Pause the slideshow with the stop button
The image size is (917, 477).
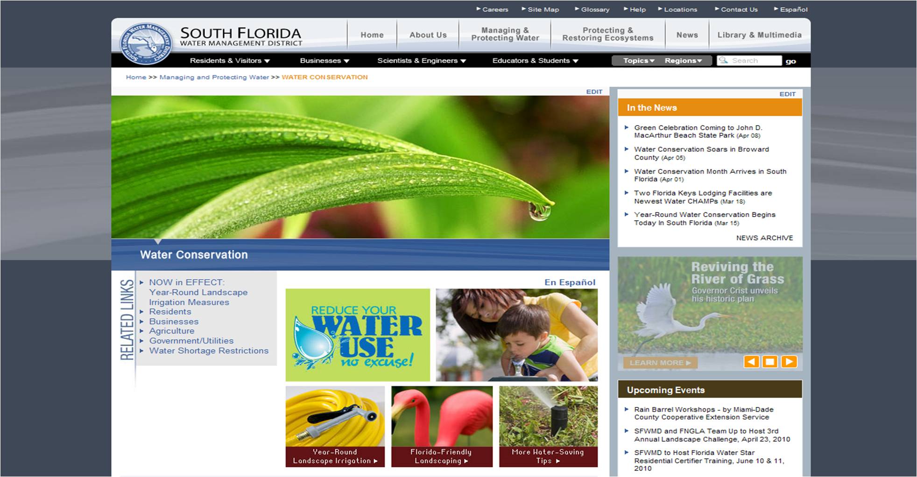770,362
